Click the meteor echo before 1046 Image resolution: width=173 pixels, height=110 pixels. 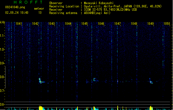(x=95, y=79)
